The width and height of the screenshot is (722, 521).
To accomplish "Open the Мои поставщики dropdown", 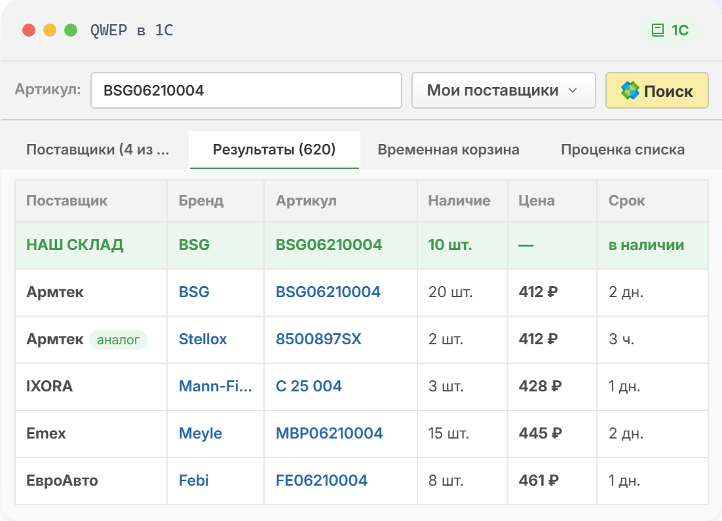I will 503,90.
